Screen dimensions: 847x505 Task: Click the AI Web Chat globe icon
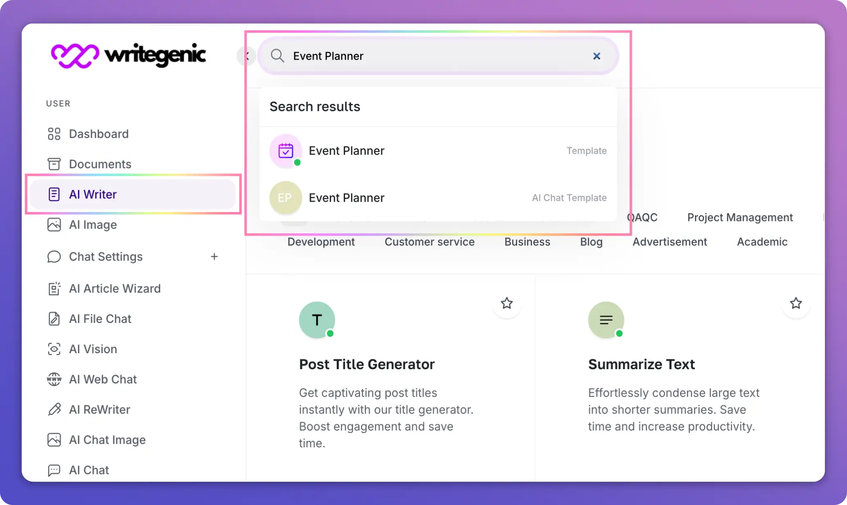pos(54,379)
